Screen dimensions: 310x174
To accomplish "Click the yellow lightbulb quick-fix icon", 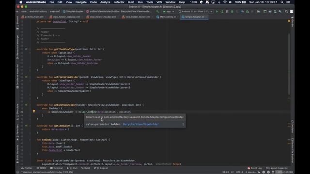I will tap(34, 111).
